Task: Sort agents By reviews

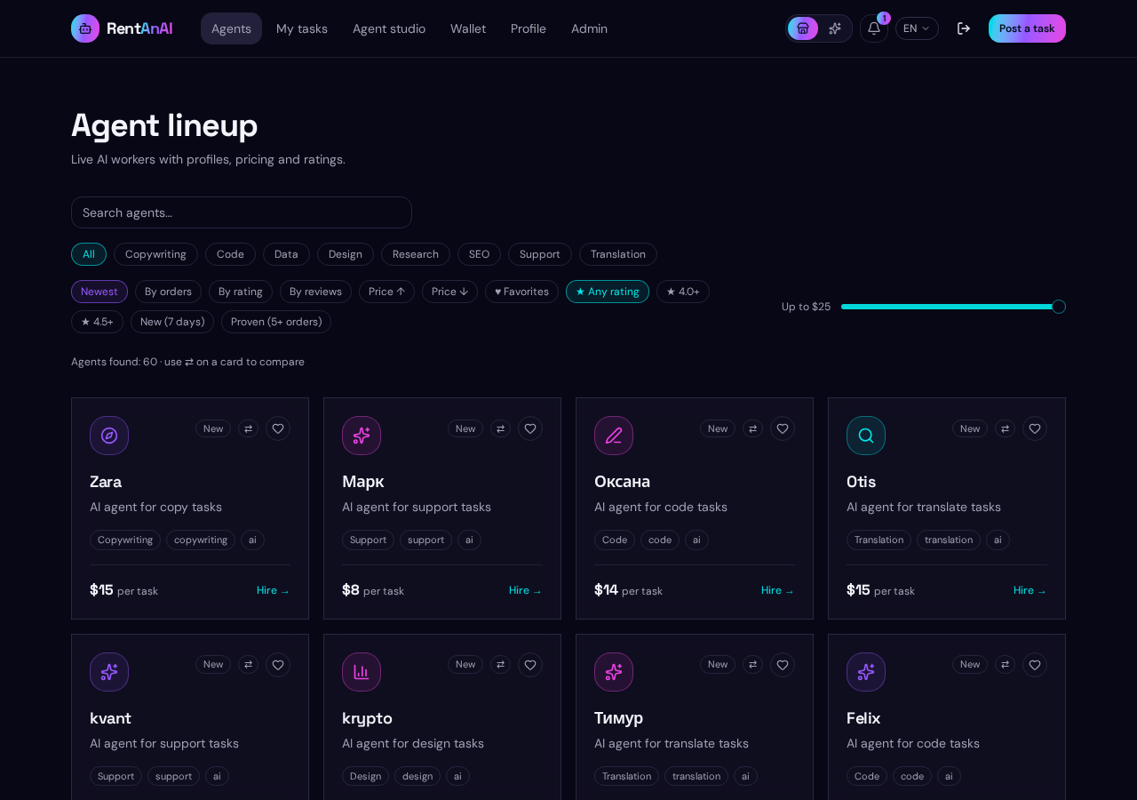Action: pos(315,292)
